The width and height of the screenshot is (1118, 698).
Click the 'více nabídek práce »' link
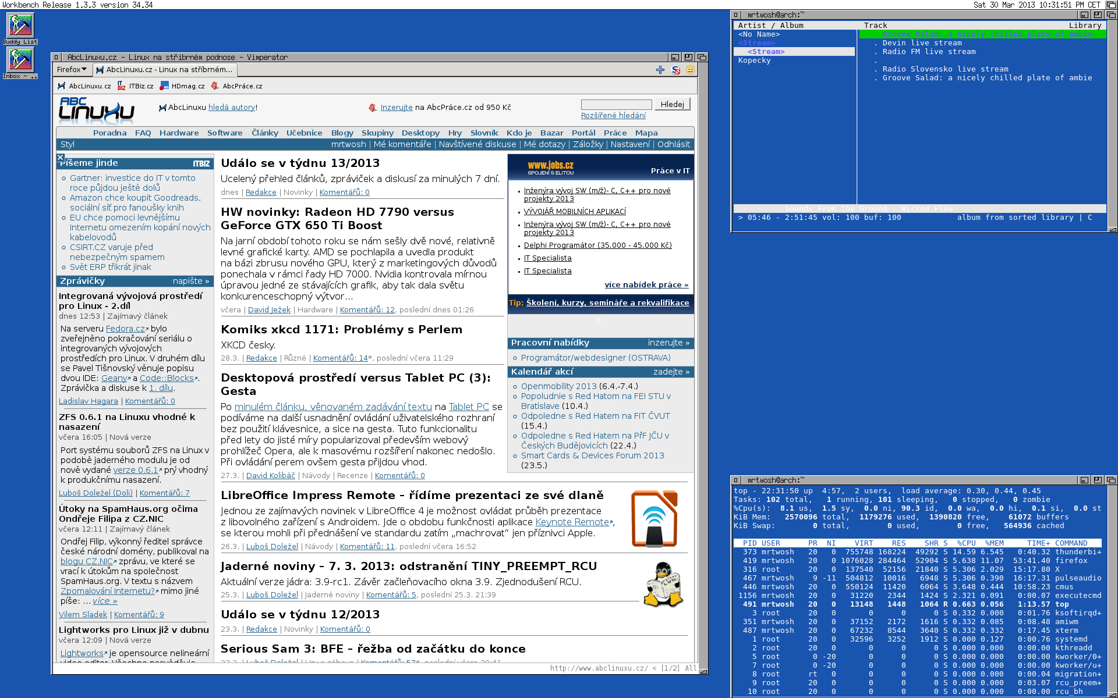coord(646,285)
